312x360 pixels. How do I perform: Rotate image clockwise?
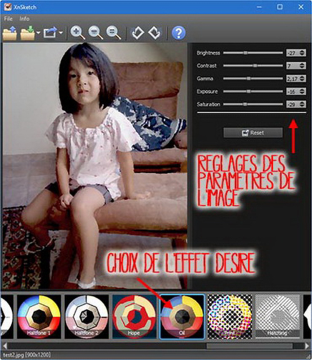point(155,32)
